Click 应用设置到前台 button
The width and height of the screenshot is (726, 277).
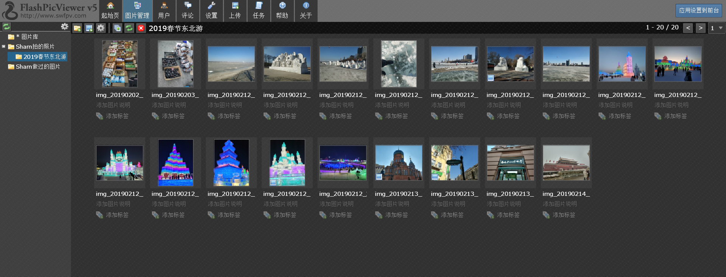pos(698,11)
